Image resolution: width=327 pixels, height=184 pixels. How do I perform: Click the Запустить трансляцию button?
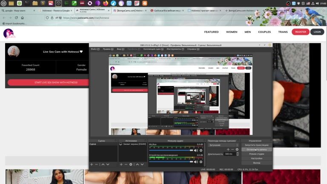click(256, 145)
